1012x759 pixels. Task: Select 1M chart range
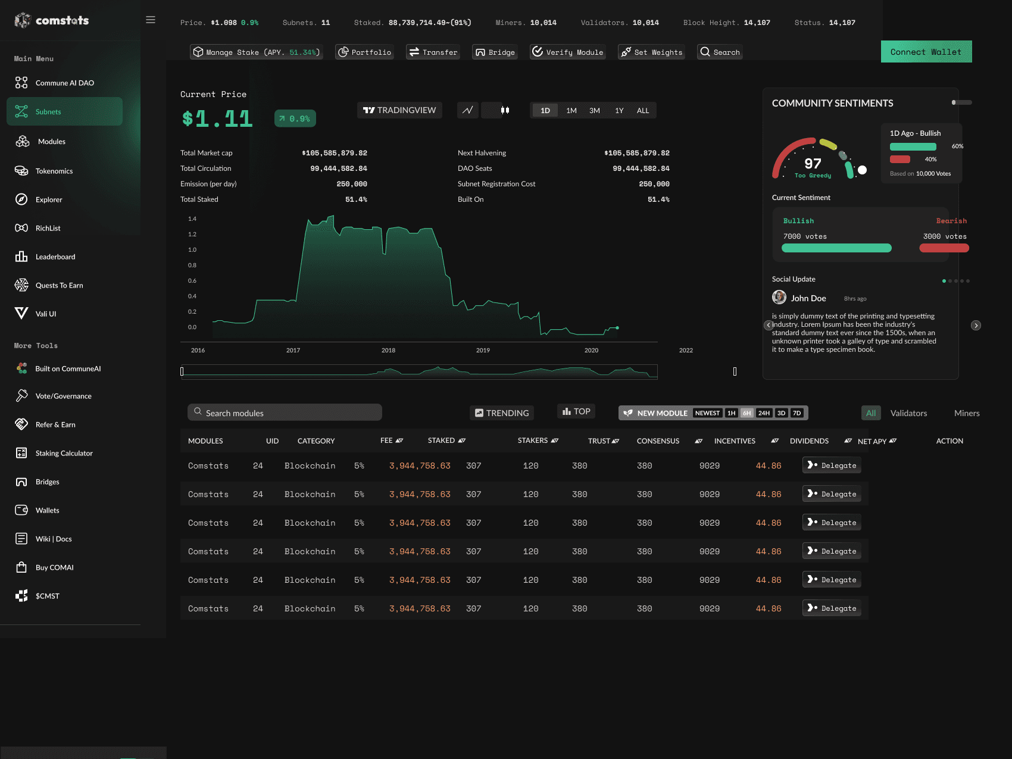click(x=571, y=111)
